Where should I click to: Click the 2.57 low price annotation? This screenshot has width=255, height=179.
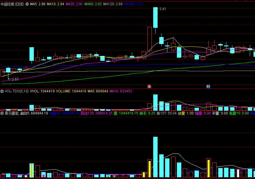(15, 79)
